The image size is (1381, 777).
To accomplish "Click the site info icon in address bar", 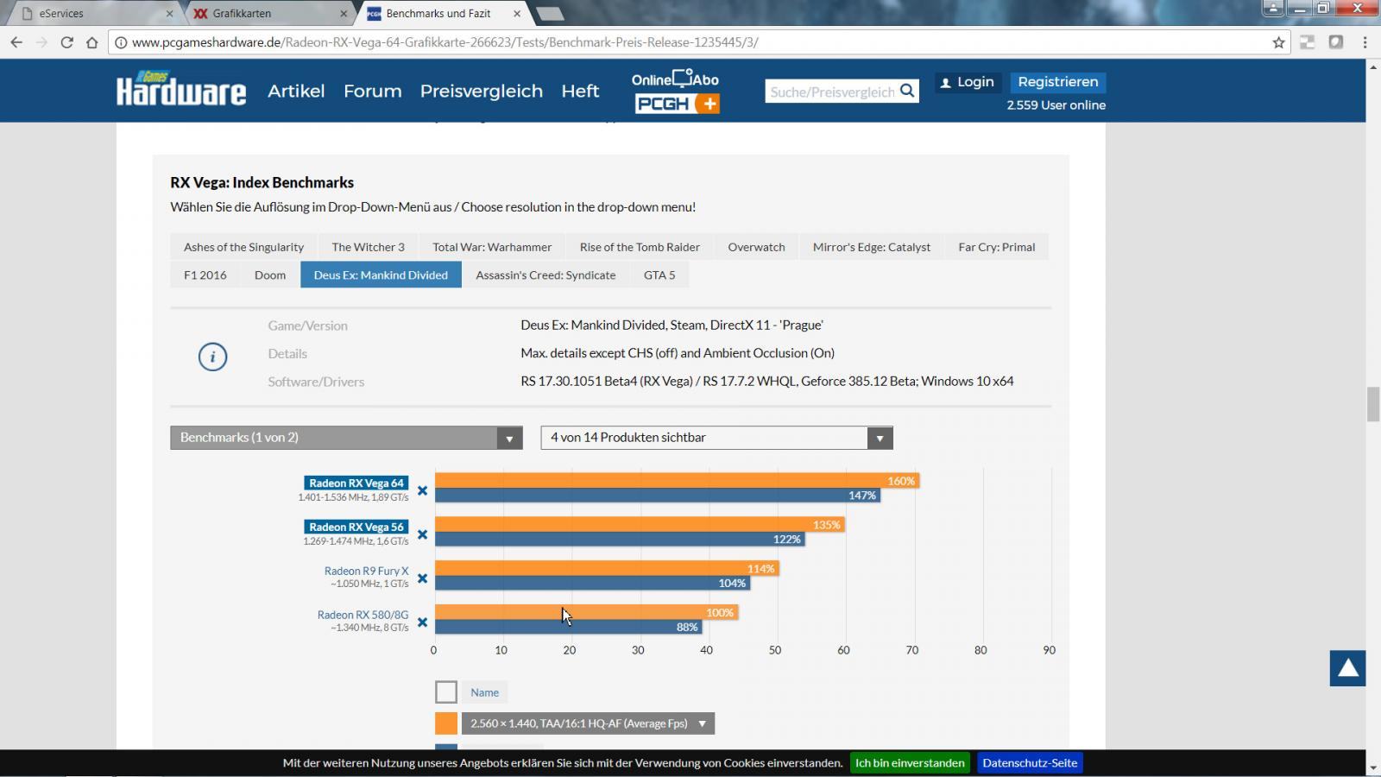I will click(x=121, y=42).
